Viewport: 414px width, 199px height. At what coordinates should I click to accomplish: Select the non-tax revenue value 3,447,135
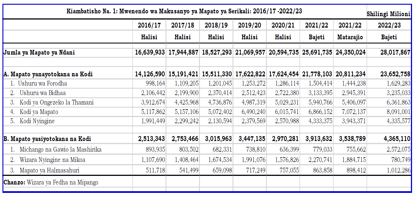click(x=252, y=139)
